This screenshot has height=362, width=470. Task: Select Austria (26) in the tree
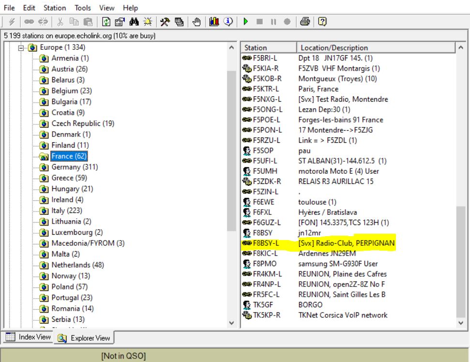[69, 69]
